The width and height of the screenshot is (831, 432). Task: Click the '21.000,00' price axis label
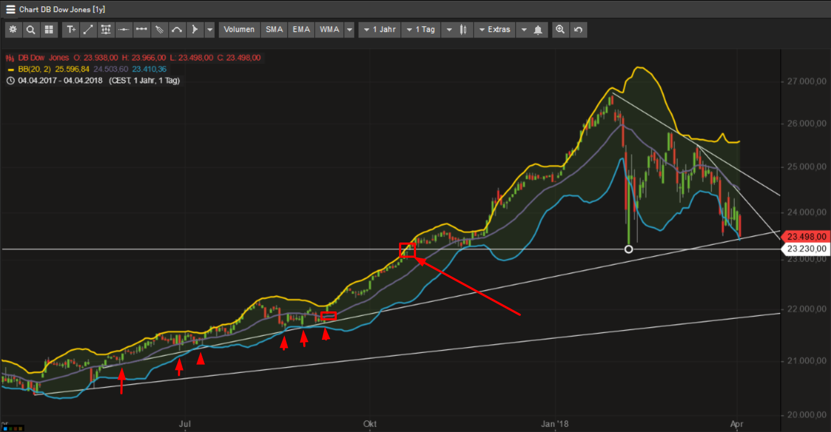[807, 361]
